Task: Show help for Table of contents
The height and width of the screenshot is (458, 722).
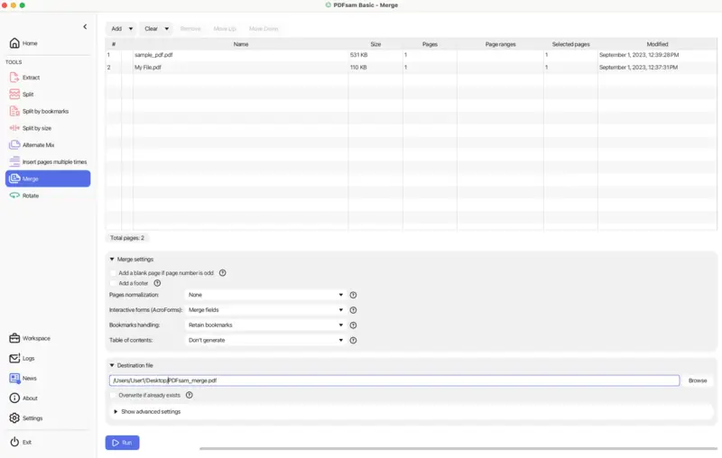Action: pyautogui.click(x=353, y=340)
